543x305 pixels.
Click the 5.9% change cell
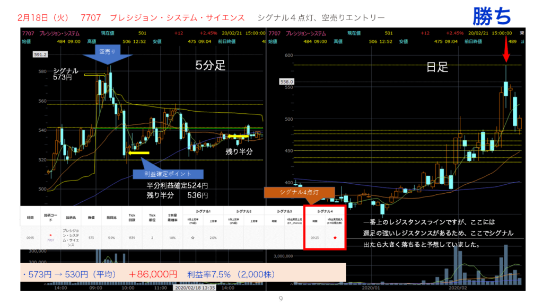111,238
